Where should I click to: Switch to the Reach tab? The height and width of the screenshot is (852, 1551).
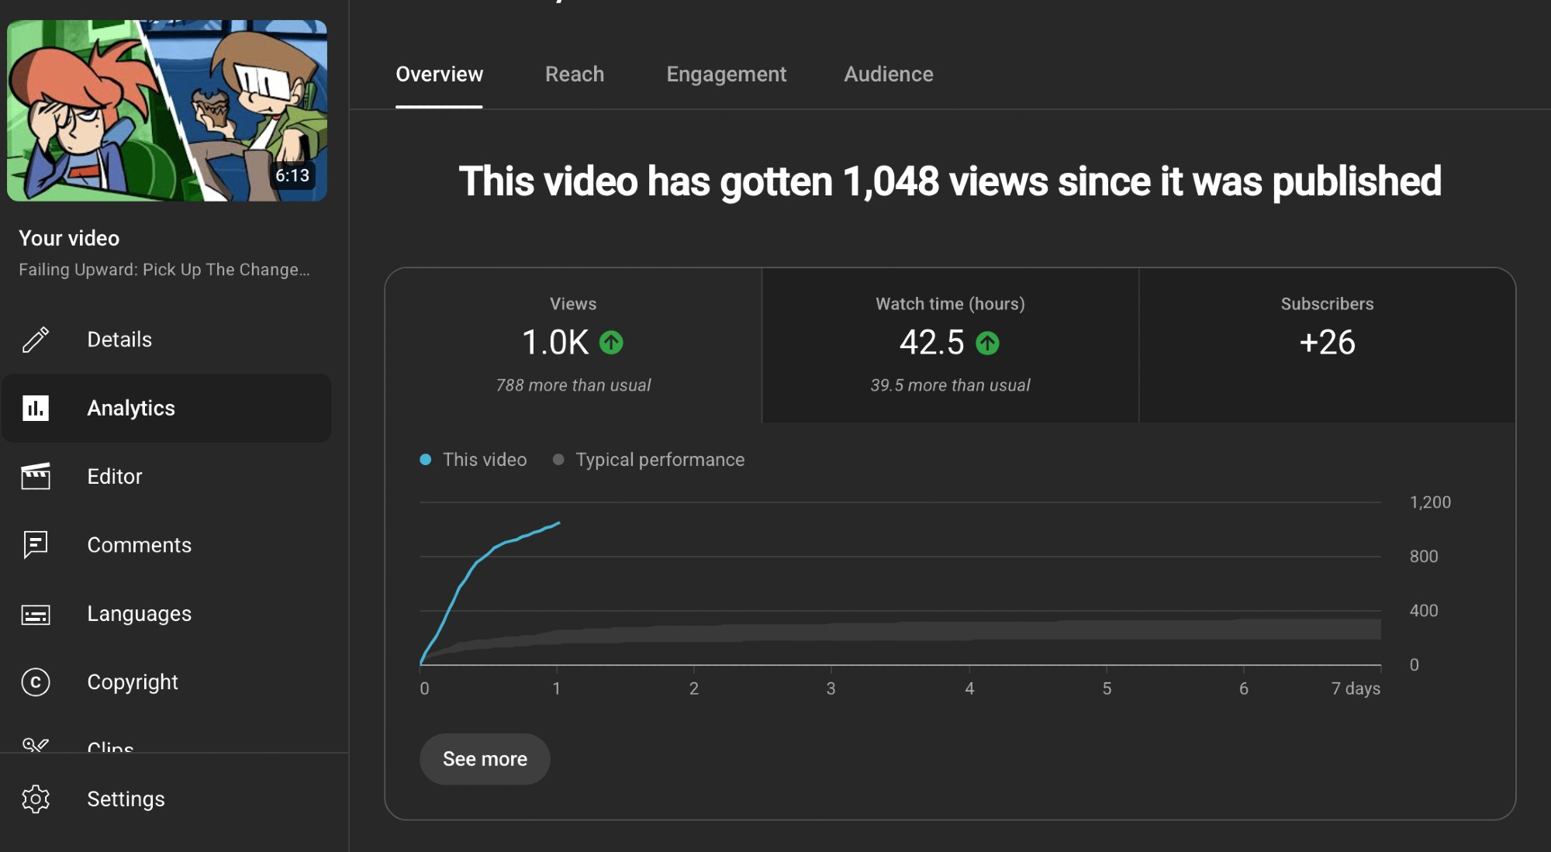[574, 74]
